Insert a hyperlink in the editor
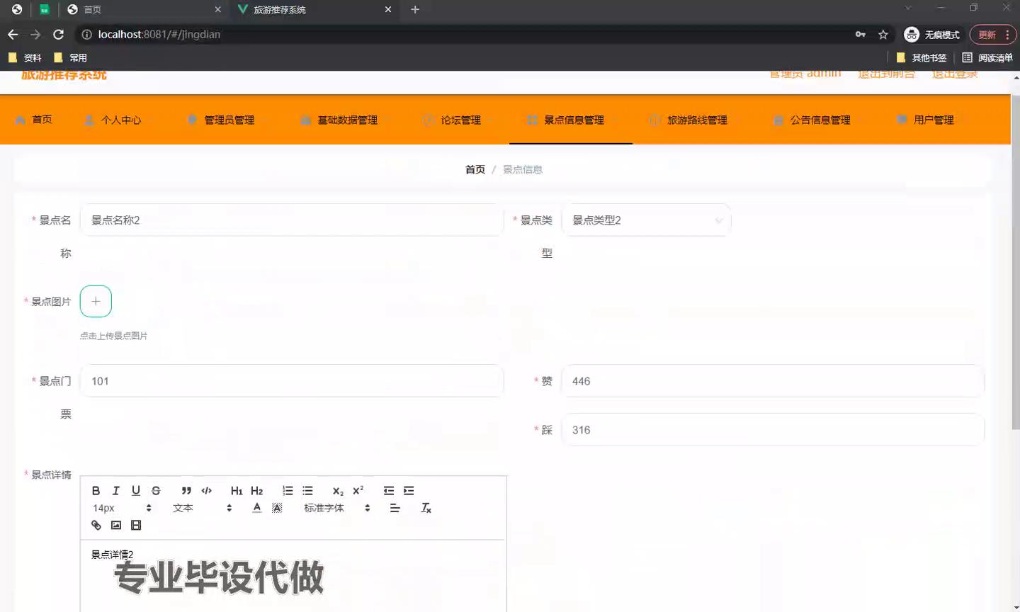This screenshot has width=1020, height=612. [x=96, y=526]
